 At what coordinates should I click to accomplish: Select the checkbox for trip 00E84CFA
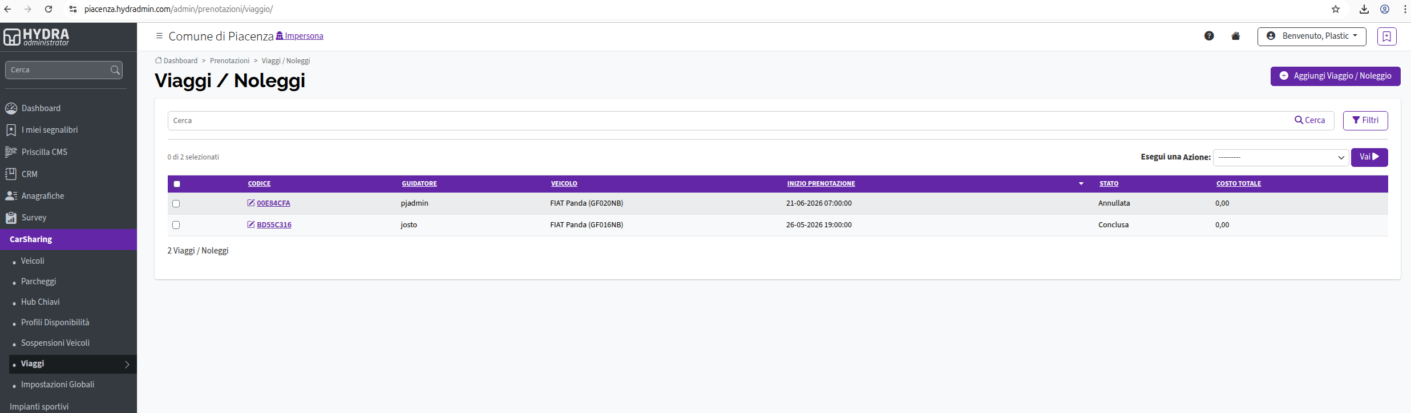176,203
